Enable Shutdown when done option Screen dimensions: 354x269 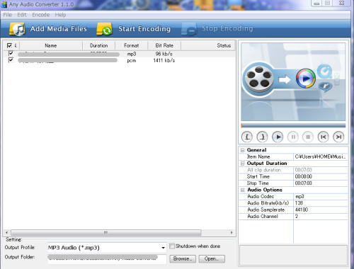(x=172, y=246)
